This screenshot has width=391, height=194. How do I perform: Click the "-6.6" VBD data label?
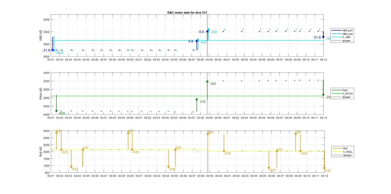click(203, 42)
